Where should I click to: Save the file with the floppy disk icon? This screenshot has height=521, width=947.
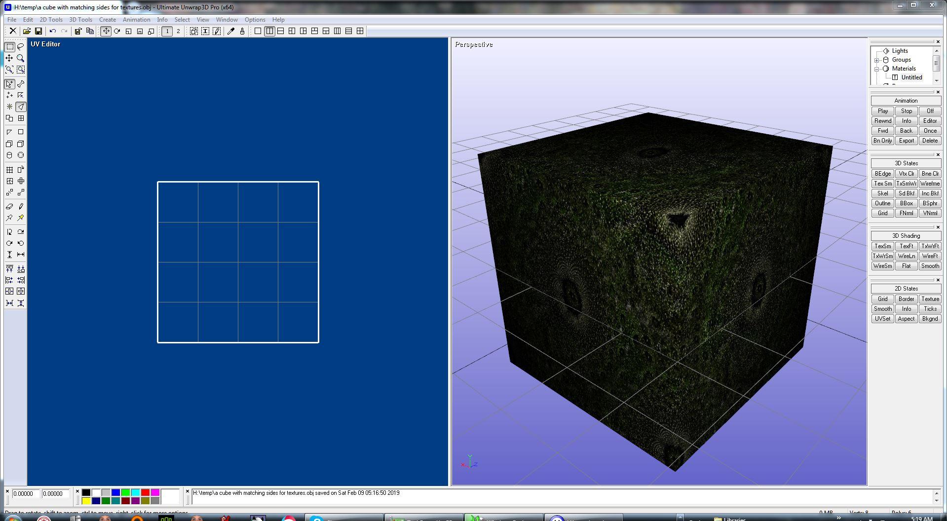(x=38, y=31)
